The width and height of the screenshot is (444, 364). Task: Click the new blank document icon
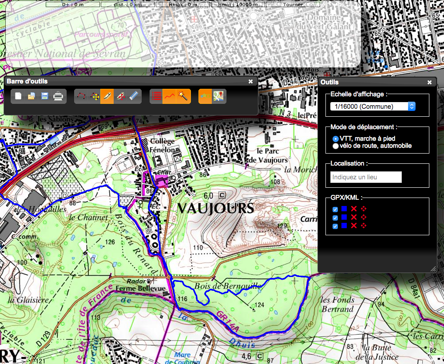click(x=18, y=96)
